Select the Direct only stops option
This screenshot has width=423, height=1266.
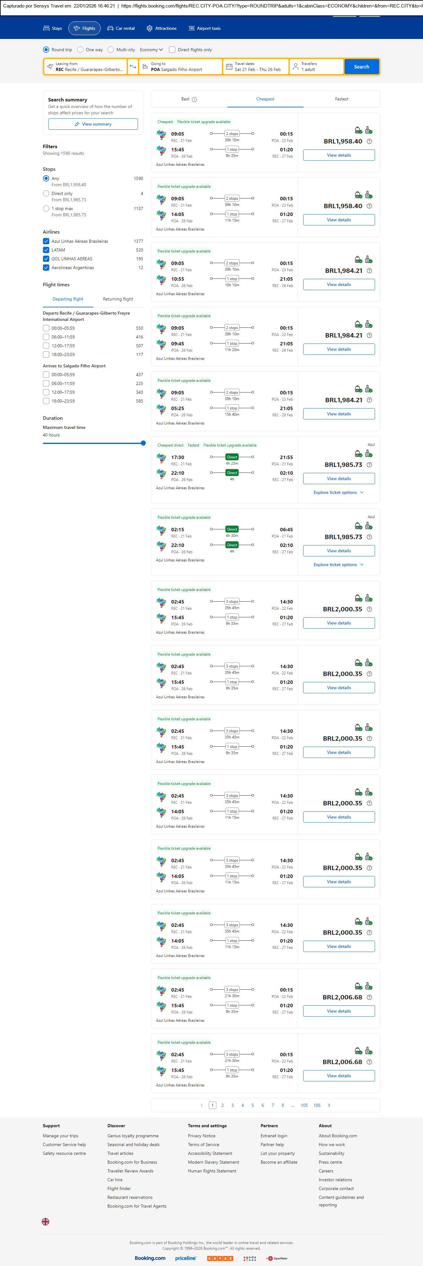tap(46, 194)
